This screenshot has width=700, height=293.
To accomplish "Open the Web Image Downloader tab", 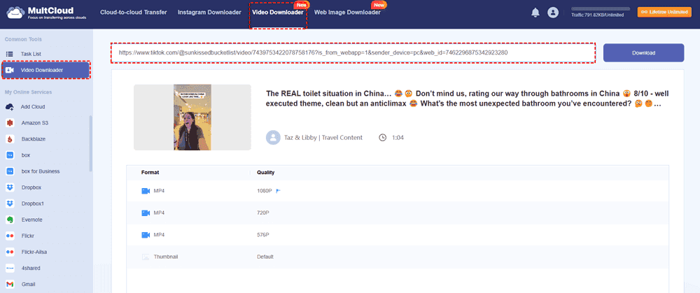I will pos(347,13).
